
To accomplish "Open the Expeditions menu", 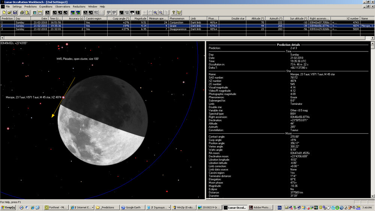I will coord(46,6).
